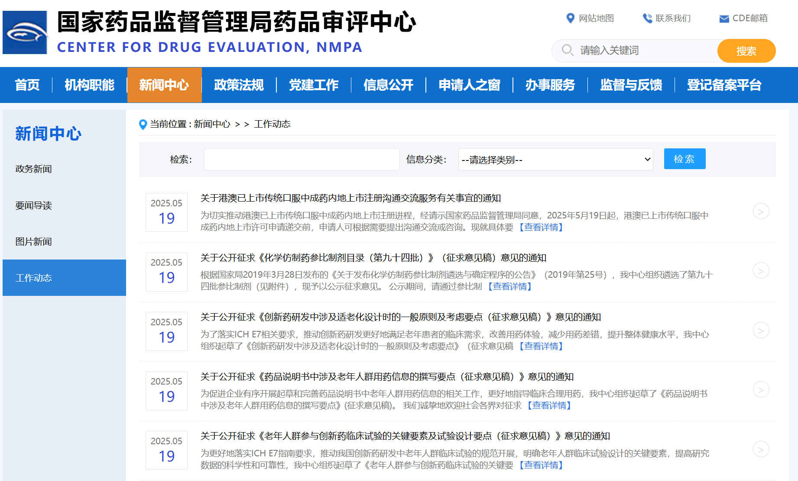Open the 老年人群参与创新药临床试验 notice title
Viewport: 798px width, 481px height.
pyautogui.click(x=405, y=436)
